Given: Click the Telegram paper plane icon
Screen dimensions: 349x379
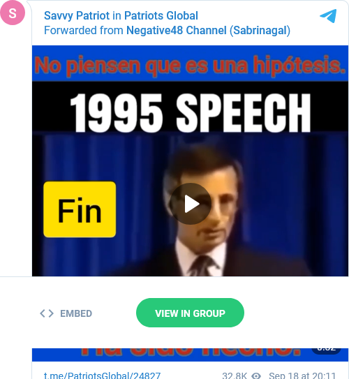Looking at the screenshot, I should coord(328,16).
